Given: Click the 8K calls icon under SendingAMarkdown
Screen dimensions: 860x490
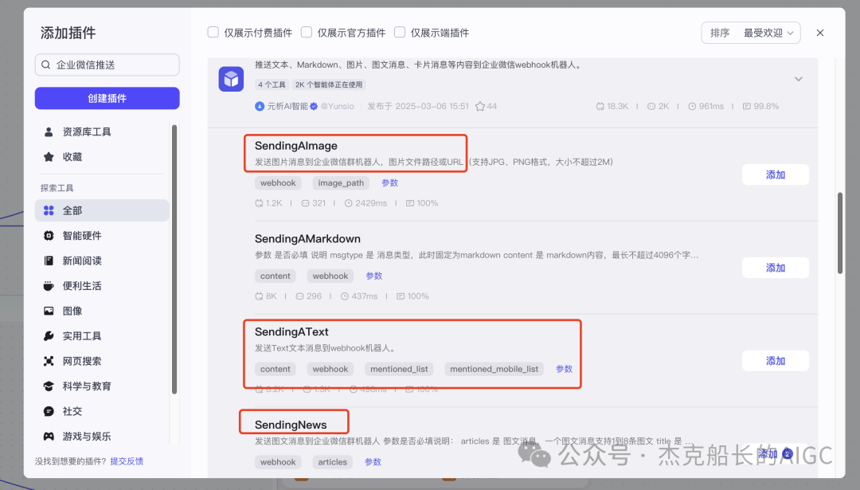Looking at the screenshot, I should (x=259, y=296).
